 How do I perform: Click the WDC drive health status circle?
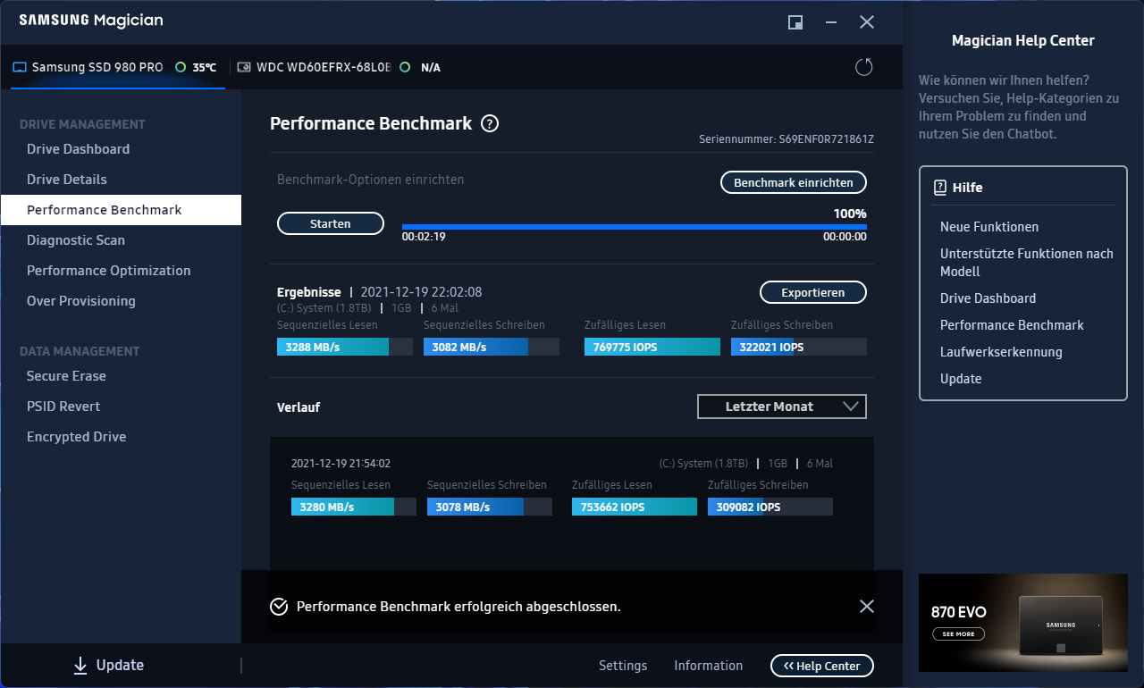pyautogui.click(x=405, y=67)
